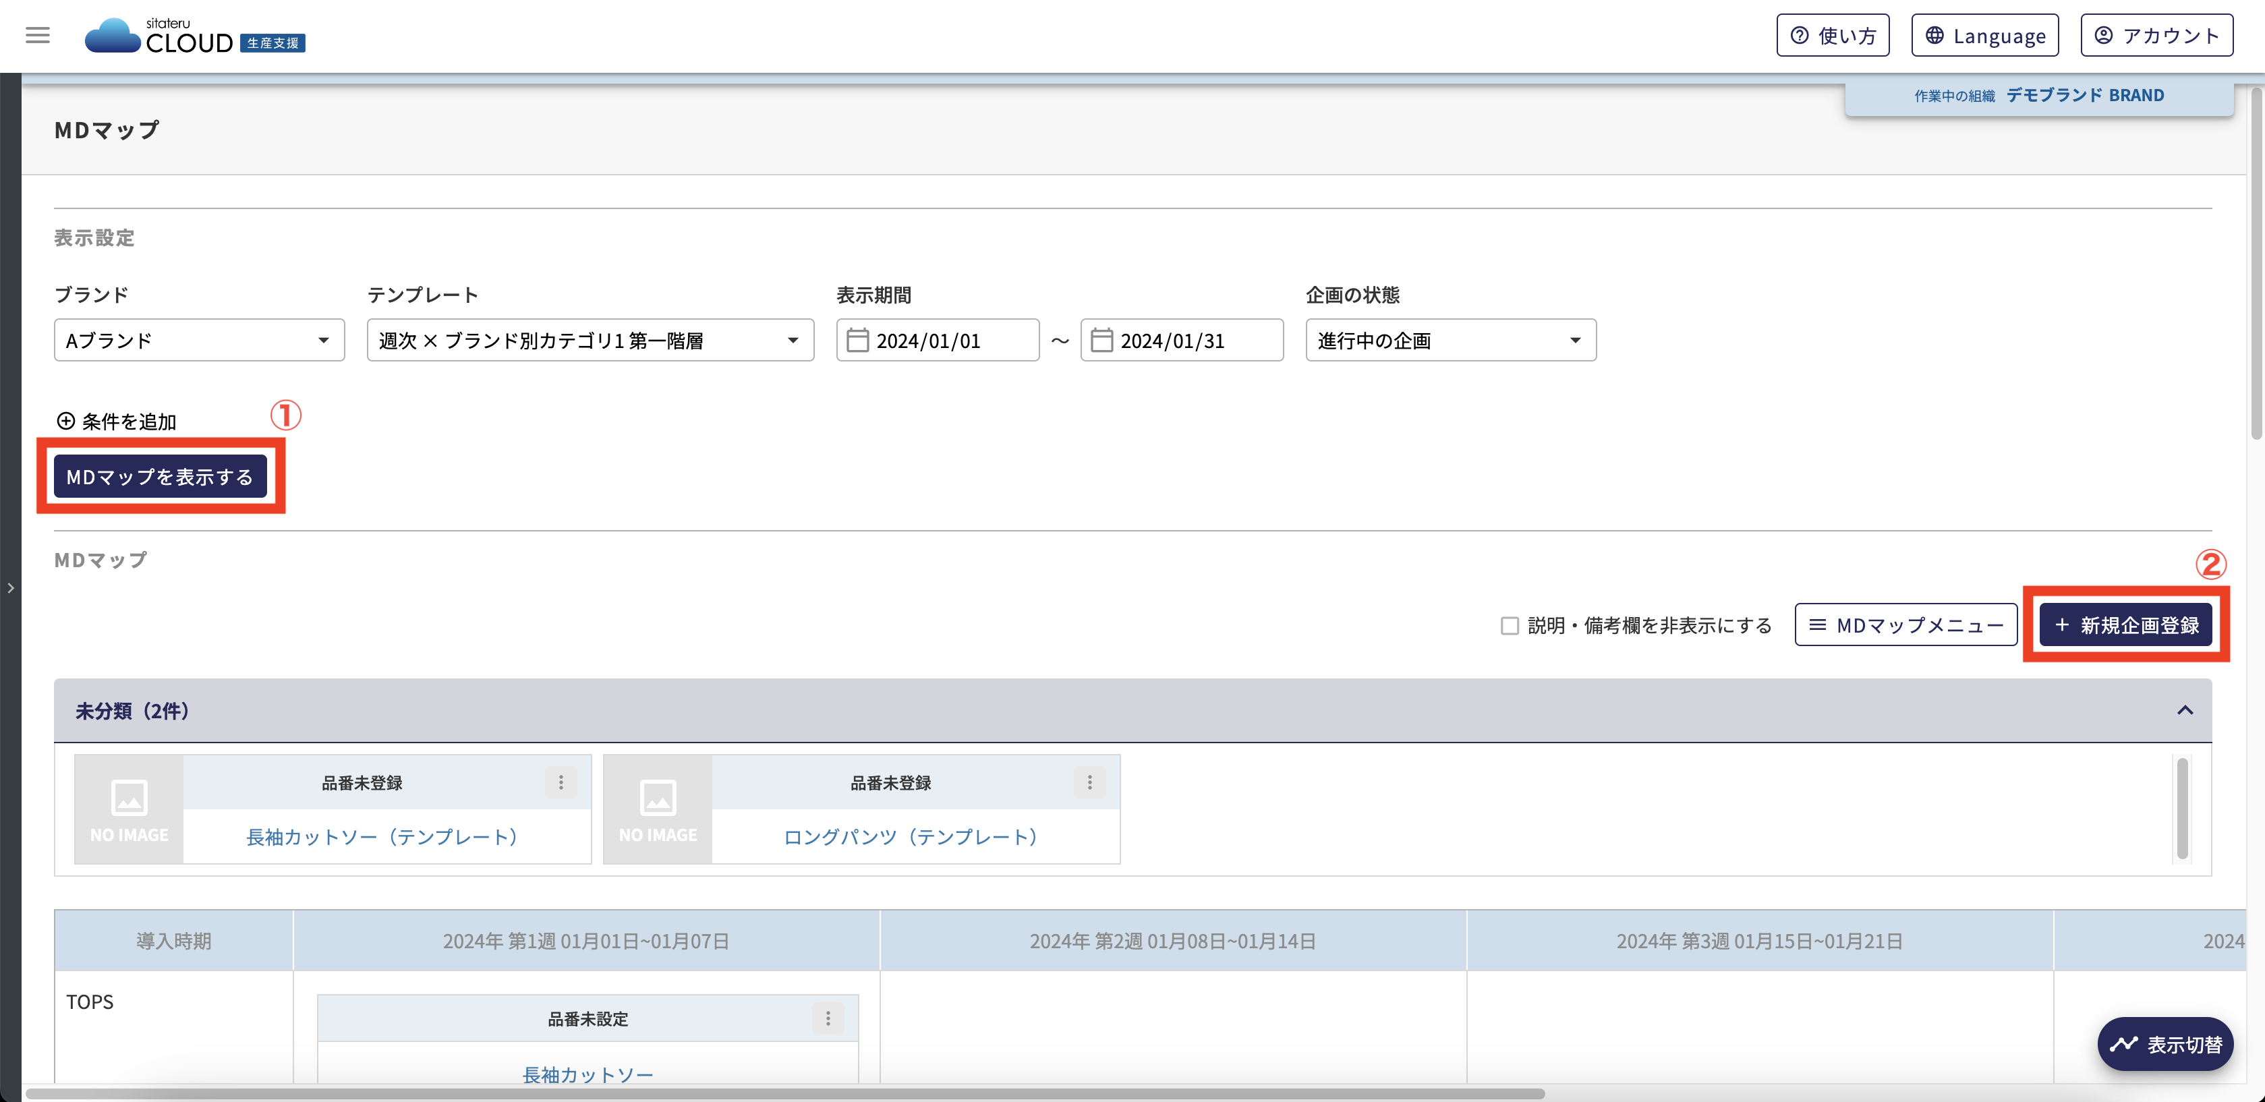Click 第3週 01月15日~01月21日 column header

click(1759, 941)
